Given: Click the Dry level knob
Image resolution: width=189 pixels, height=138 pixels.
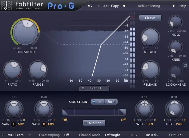Looking at the screenshot, I should [x=174, y=109].
